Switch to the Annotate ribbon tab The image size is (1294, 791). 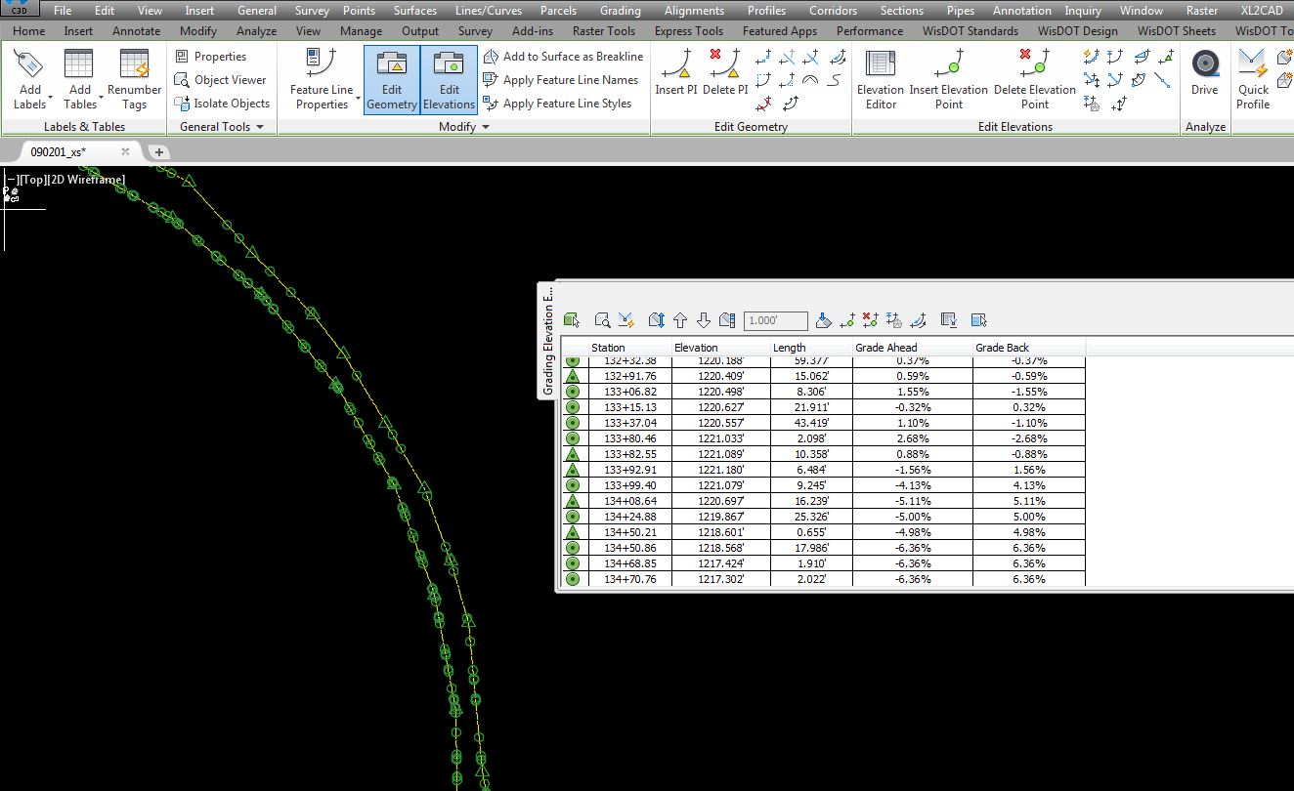point(136,30)
